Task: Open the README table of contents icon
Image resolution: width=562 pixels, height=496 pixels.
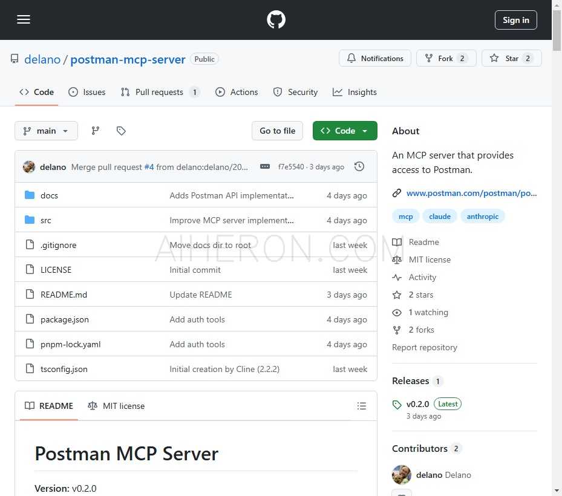Action: (x=362, y=406)
